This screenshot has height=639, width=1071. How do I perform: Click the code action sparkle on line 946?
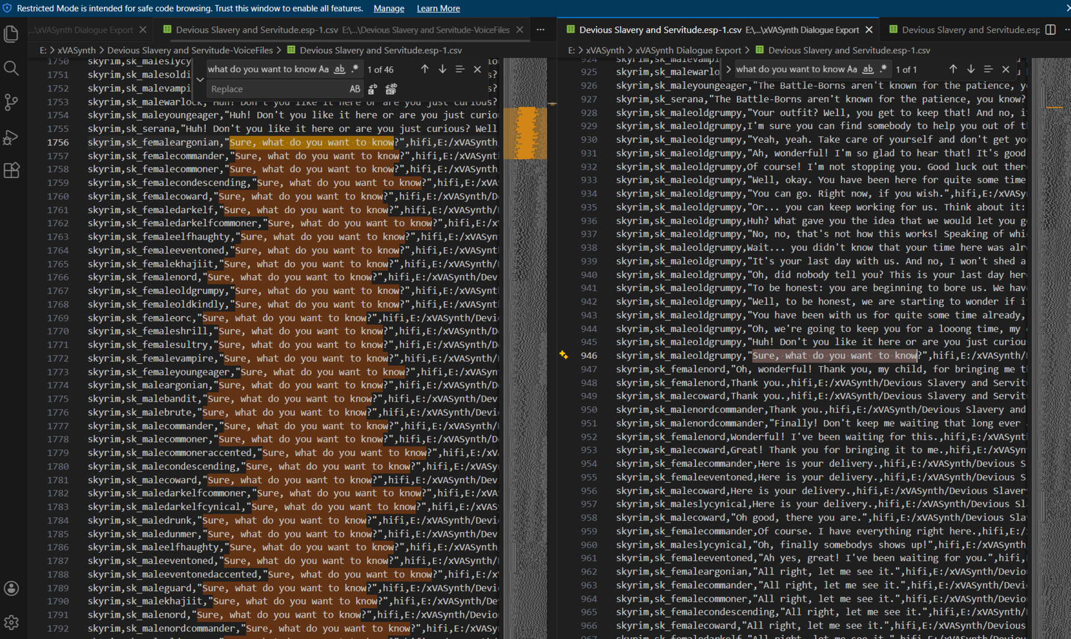pyautogui.click(x=564, y=355)
